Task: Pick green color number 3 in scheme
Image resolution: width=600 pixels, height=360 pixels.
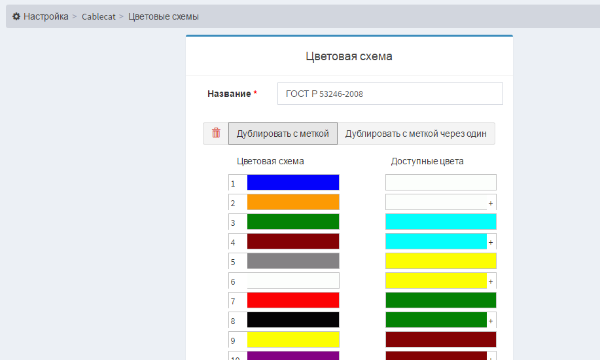Action: [292, 222]
